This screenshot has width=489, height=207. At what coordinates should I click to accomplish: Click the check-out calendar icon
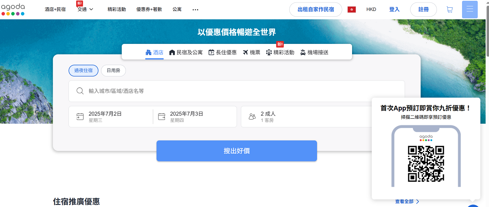[x=162, y=117]
